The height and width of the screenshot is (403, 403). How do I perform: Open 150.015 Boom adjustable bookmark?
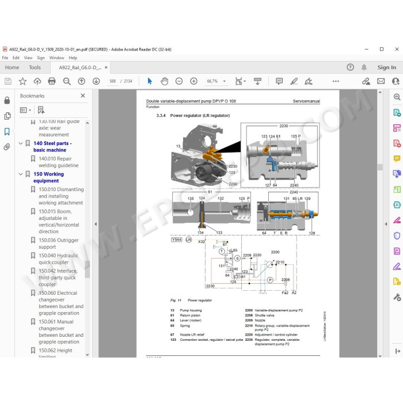[x=59, y=221]
